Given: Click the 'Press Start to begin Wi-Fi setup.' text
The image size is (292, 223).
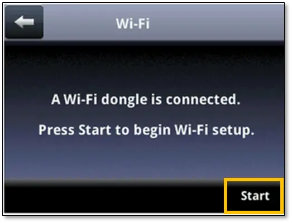Looking at the screenshot, I should tap(146, 130).
